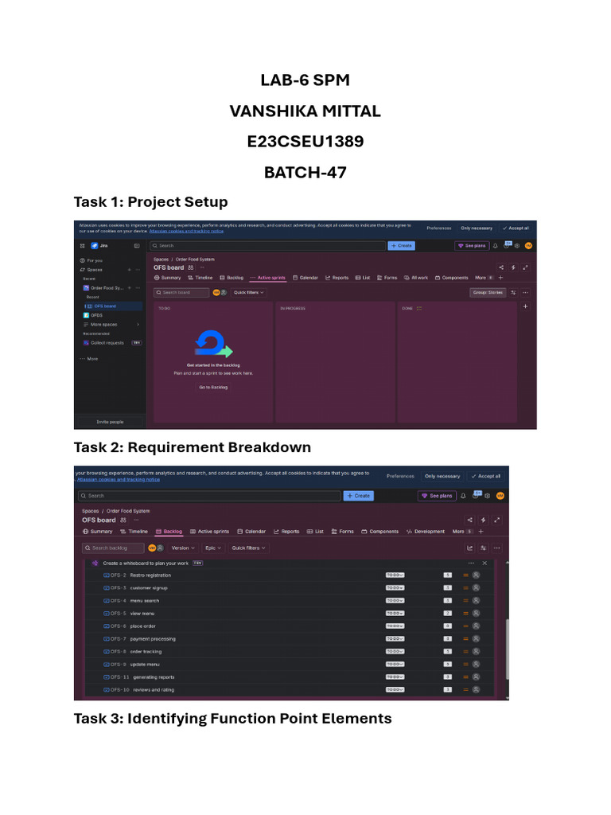Click automation lightning icon on Task 1 board

[513, 267]
